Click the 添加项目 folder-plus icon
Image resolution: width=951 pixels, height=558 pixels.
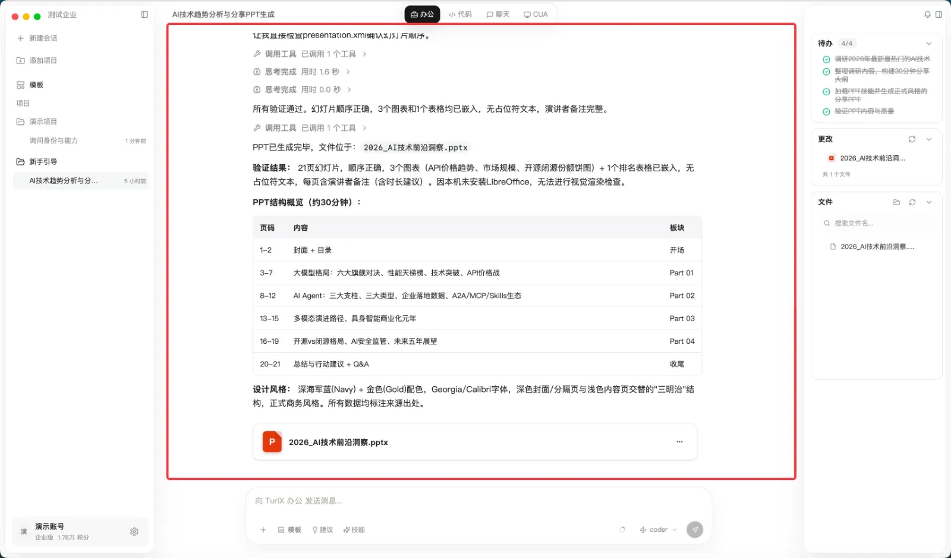point(21,61)
